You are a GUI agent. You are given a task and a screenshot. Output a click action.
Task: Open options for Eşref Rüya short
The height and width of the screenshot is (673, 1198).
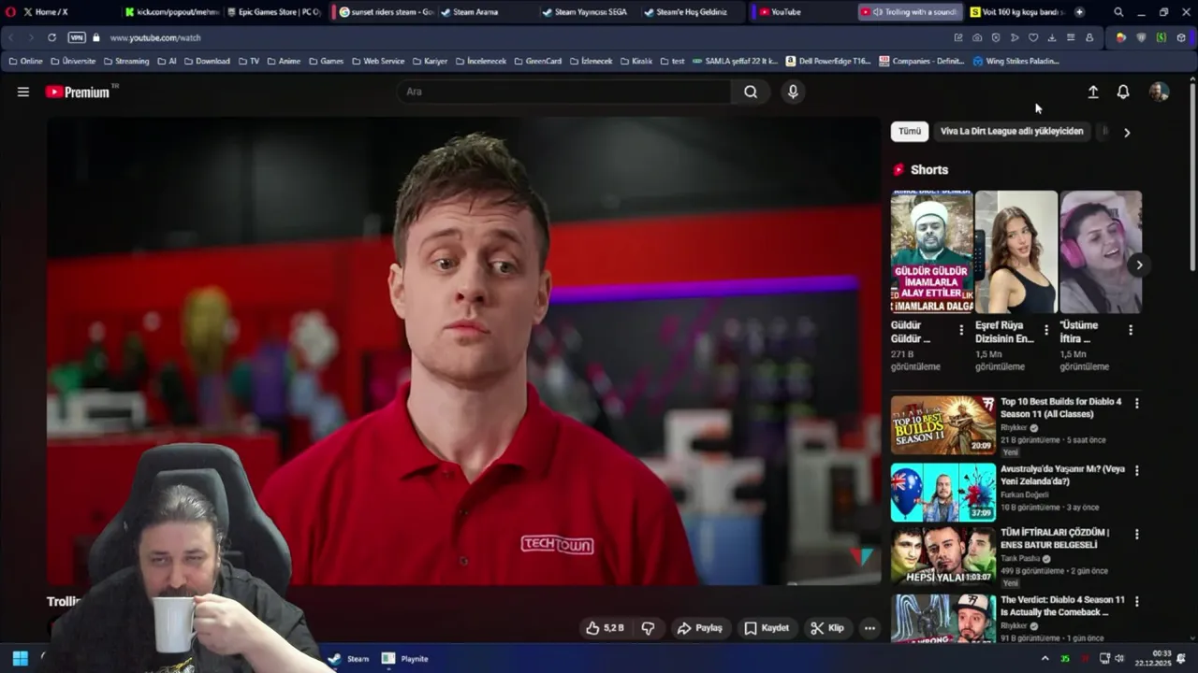(1046, 330)
